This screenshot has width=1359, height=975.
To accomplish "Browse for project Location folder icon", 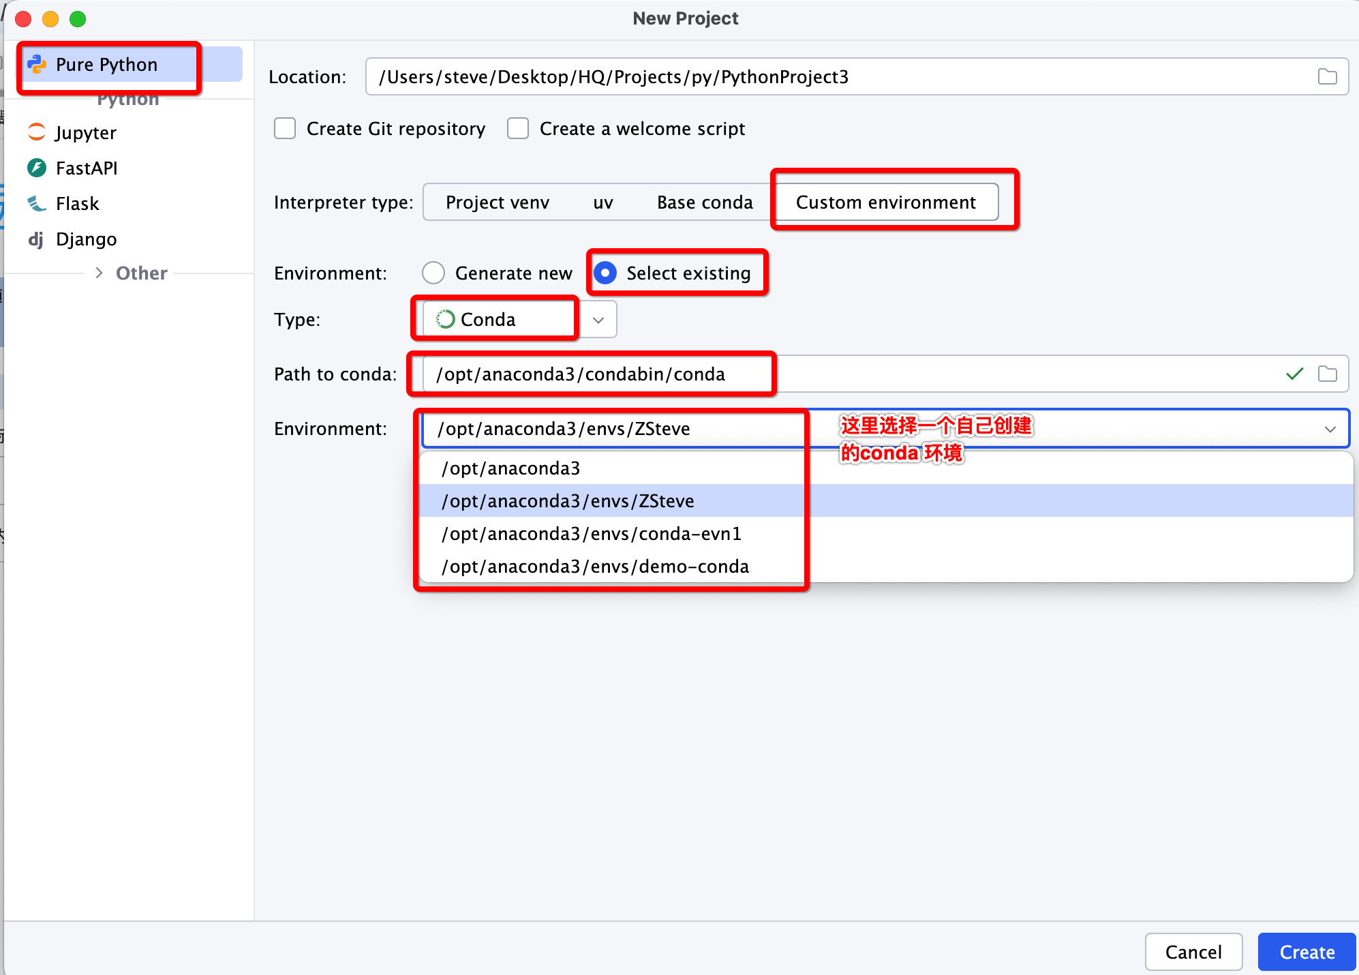I will point(1327,77).
